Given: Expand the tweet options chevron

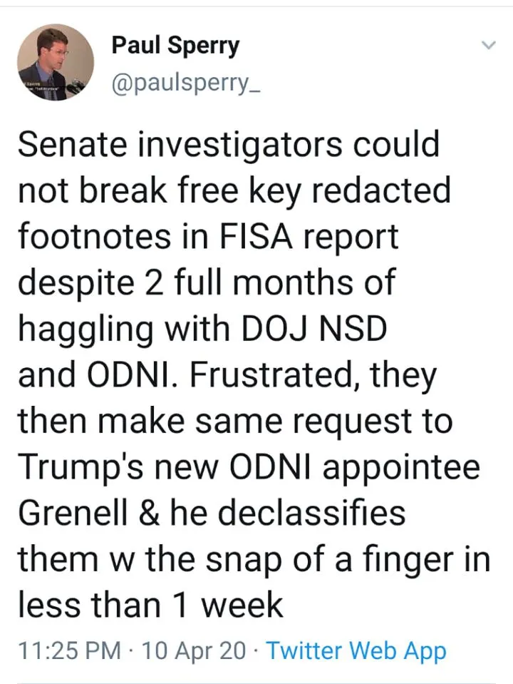Looking at the screenshot, I should [489, 45].
